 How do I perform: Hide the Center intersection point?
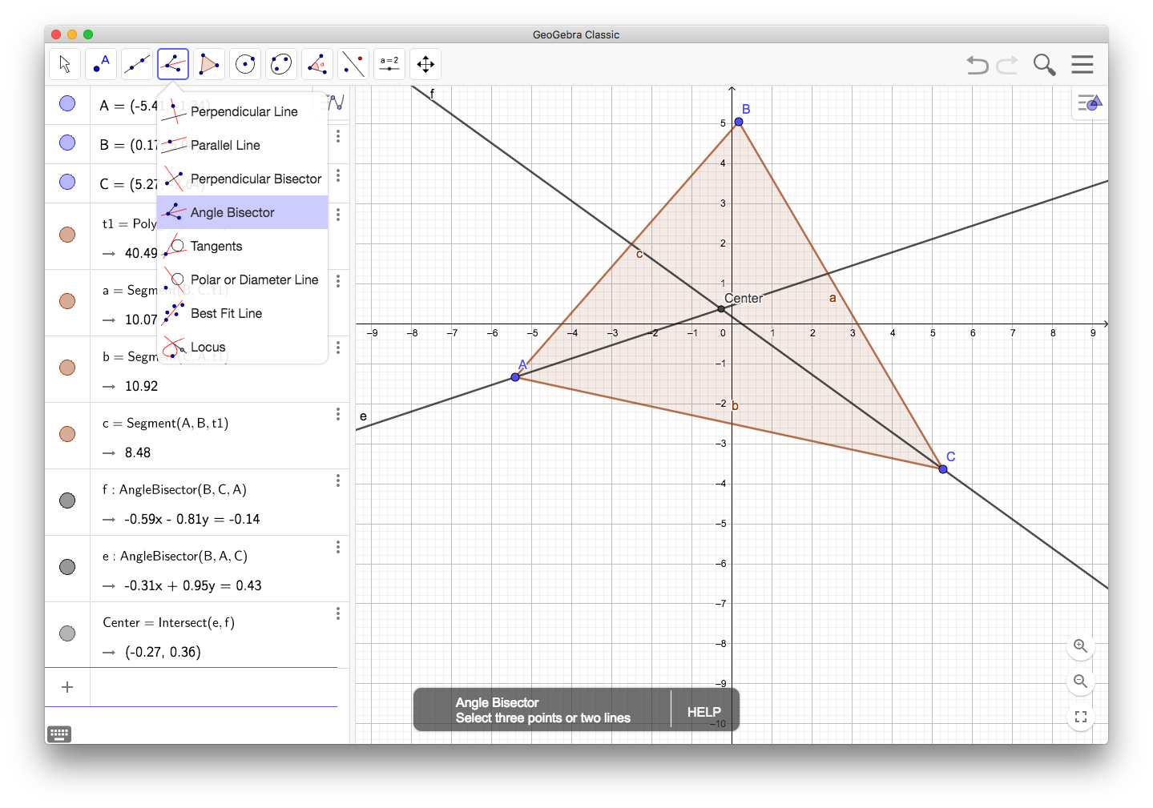click(67, 633)
